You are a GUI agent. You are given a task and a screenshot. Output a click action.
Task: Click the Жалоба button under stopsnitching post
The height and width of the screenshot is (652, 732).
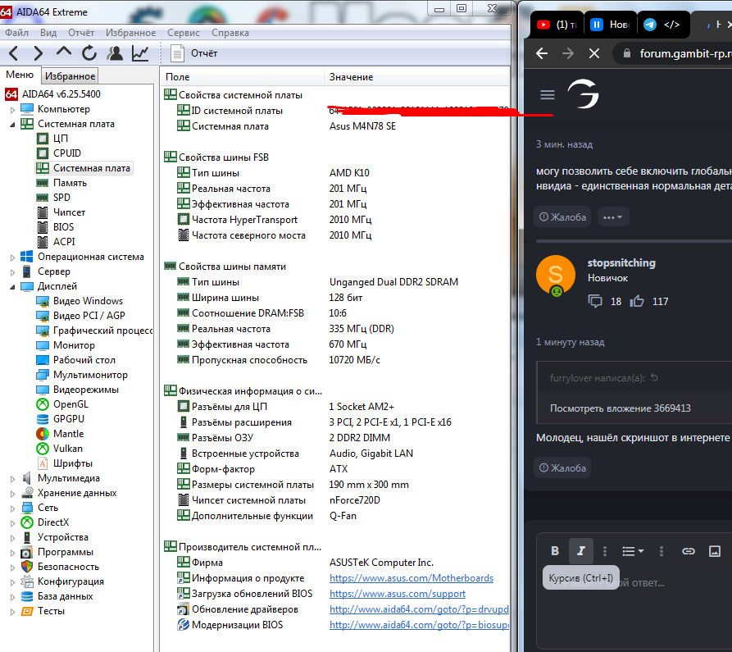click(x=562, y=467)
